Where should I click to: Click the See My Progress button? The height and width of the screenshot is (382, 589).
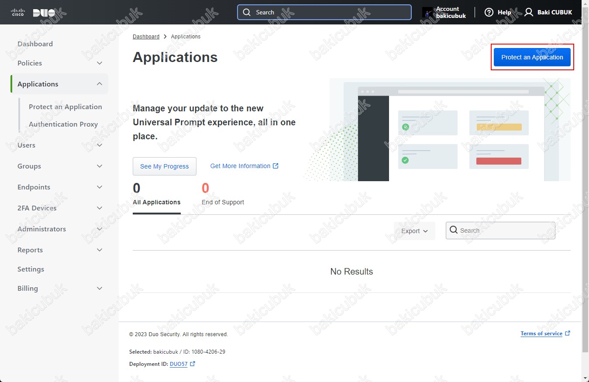pyautogui.click(x=164, y=166)
